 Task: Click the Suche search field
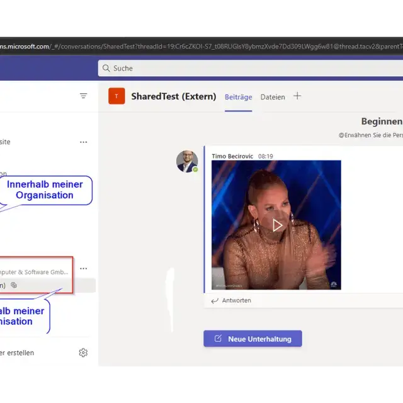coord(251,68)
